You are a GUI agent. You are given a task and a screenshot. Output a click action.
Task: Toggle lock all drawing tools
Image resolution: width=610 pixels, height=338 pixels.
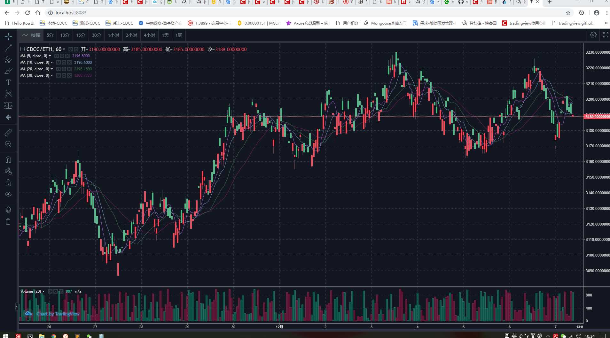[x=8, y=182]
